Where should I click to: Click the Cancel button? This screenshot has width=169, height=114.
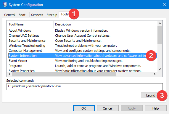[108, 108]
